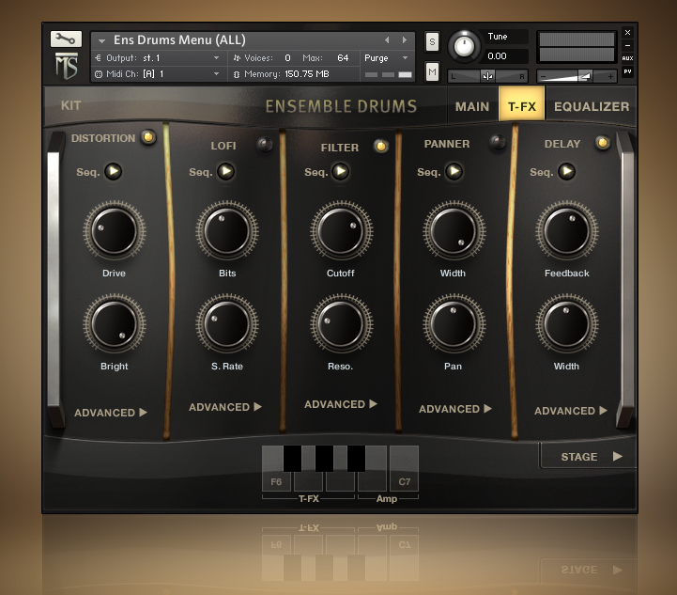This screenshot has height=595, width=677.
Task: Open Purge dropdown menu
Action: point(386,58)
